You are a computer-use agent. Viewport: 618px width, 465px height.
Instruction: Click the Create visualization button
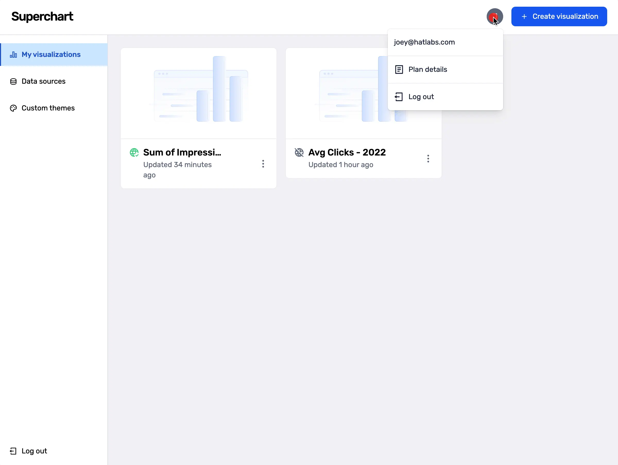(x=559, y=16)
